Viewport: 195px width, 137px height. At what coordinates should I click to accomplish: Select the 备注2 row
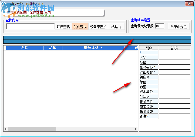[165, 116]
